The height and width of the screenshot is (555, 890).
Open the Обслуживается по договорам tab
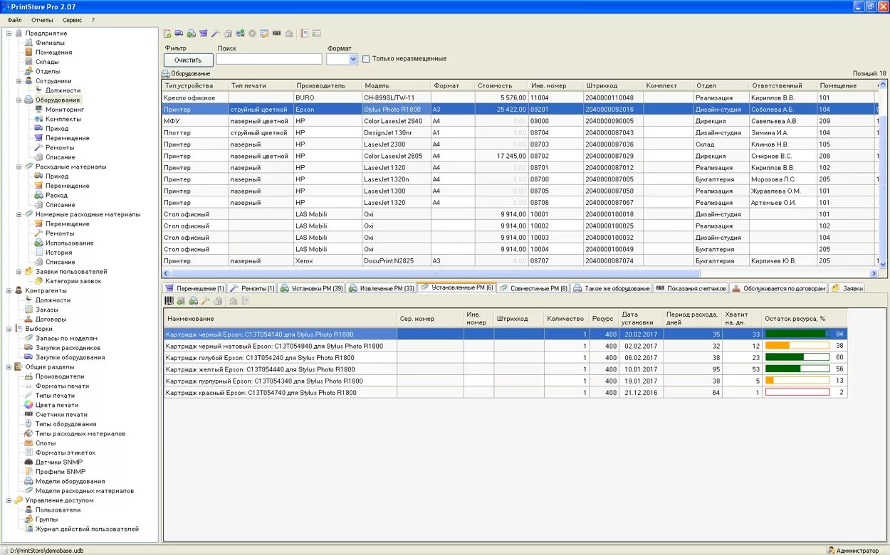[x=779, y=288]
